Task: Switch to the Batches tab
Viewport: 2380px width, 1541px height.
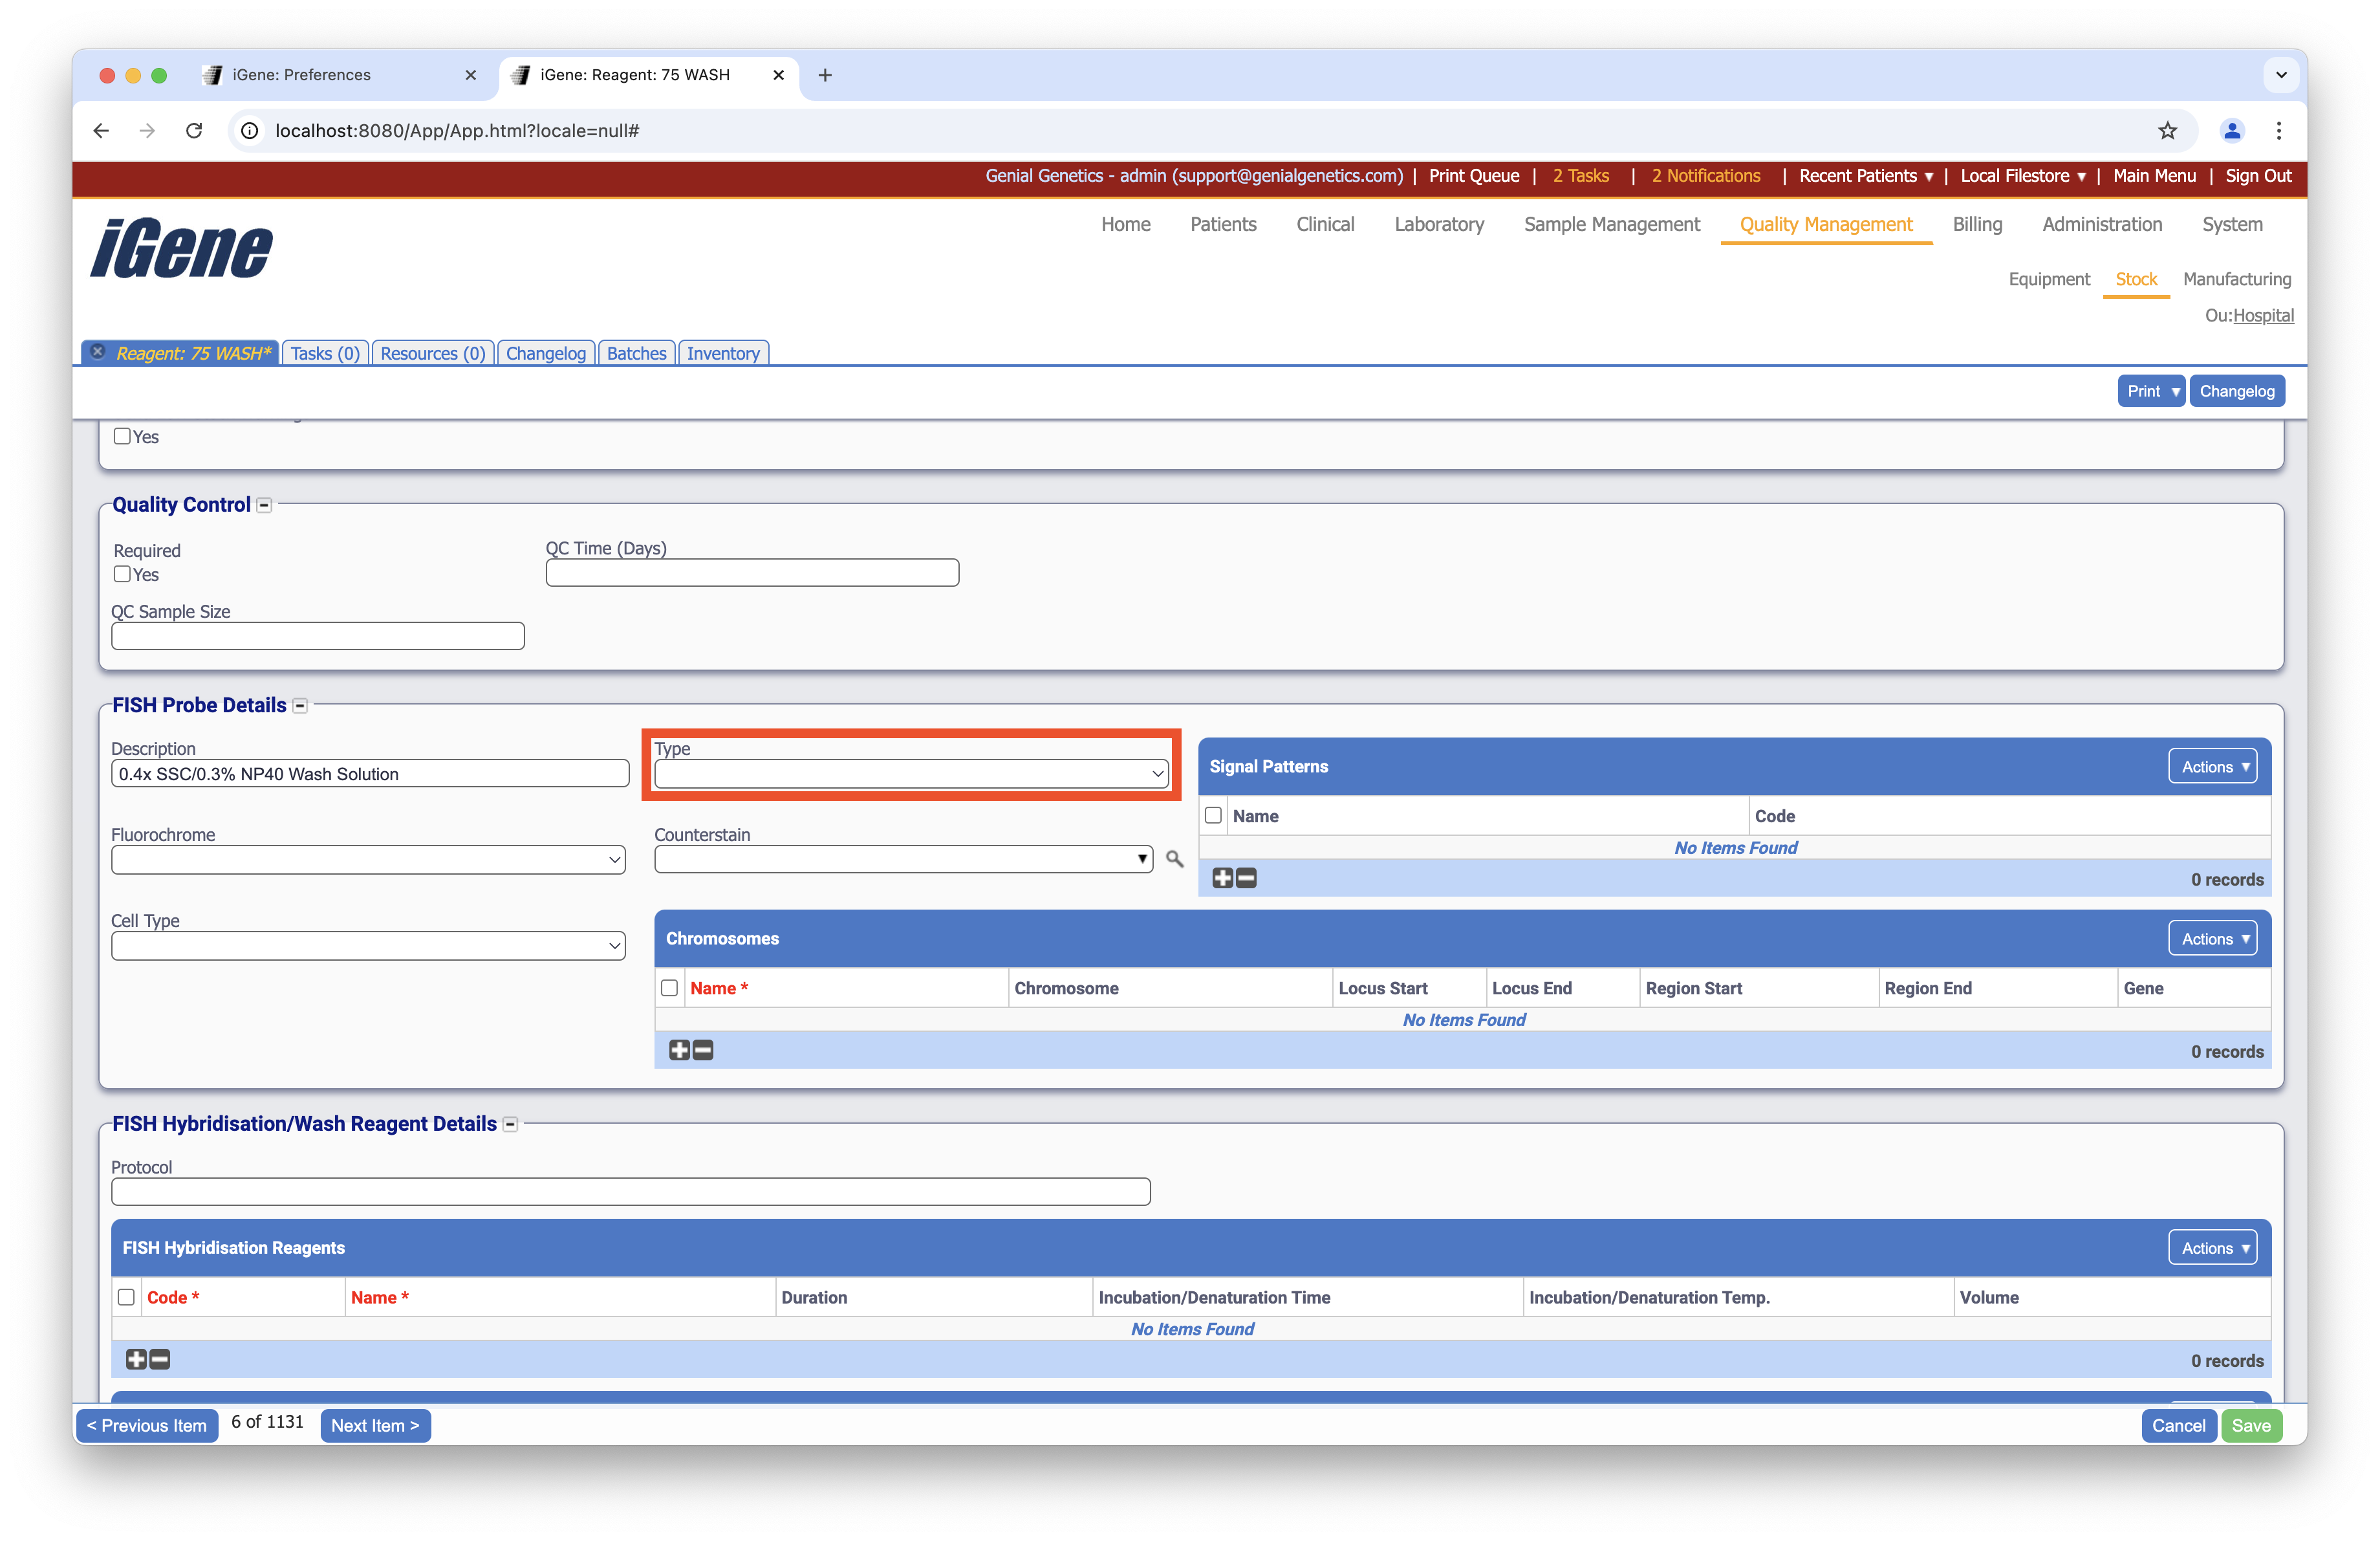Action: pos(636,353)
